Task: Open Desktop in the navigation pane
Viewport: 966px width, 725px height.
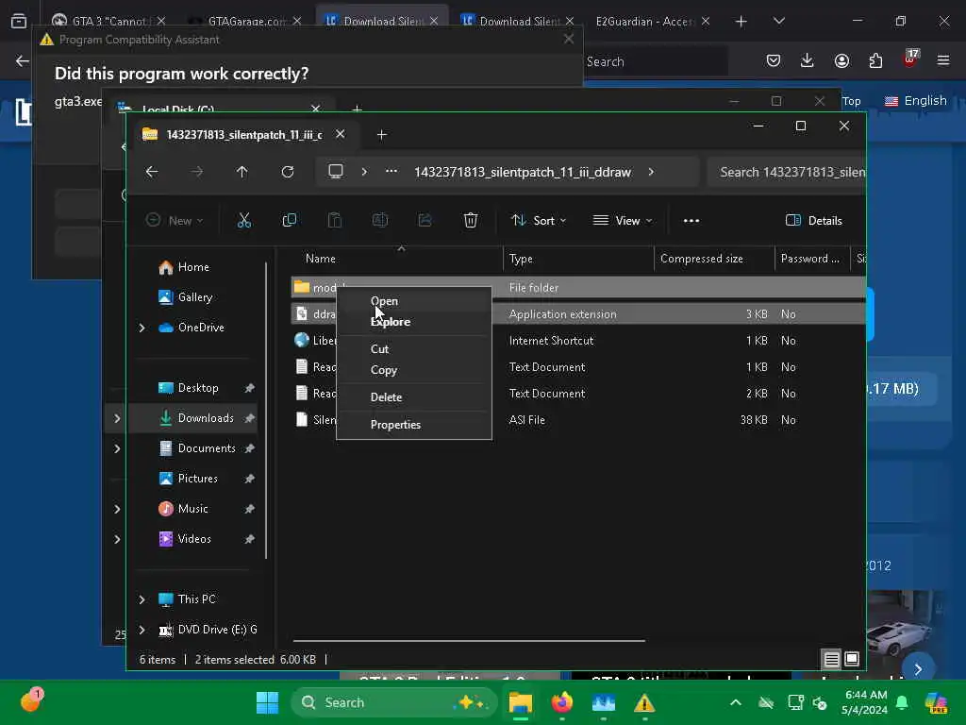Action: pyautogui.click(x=198, y=388)
